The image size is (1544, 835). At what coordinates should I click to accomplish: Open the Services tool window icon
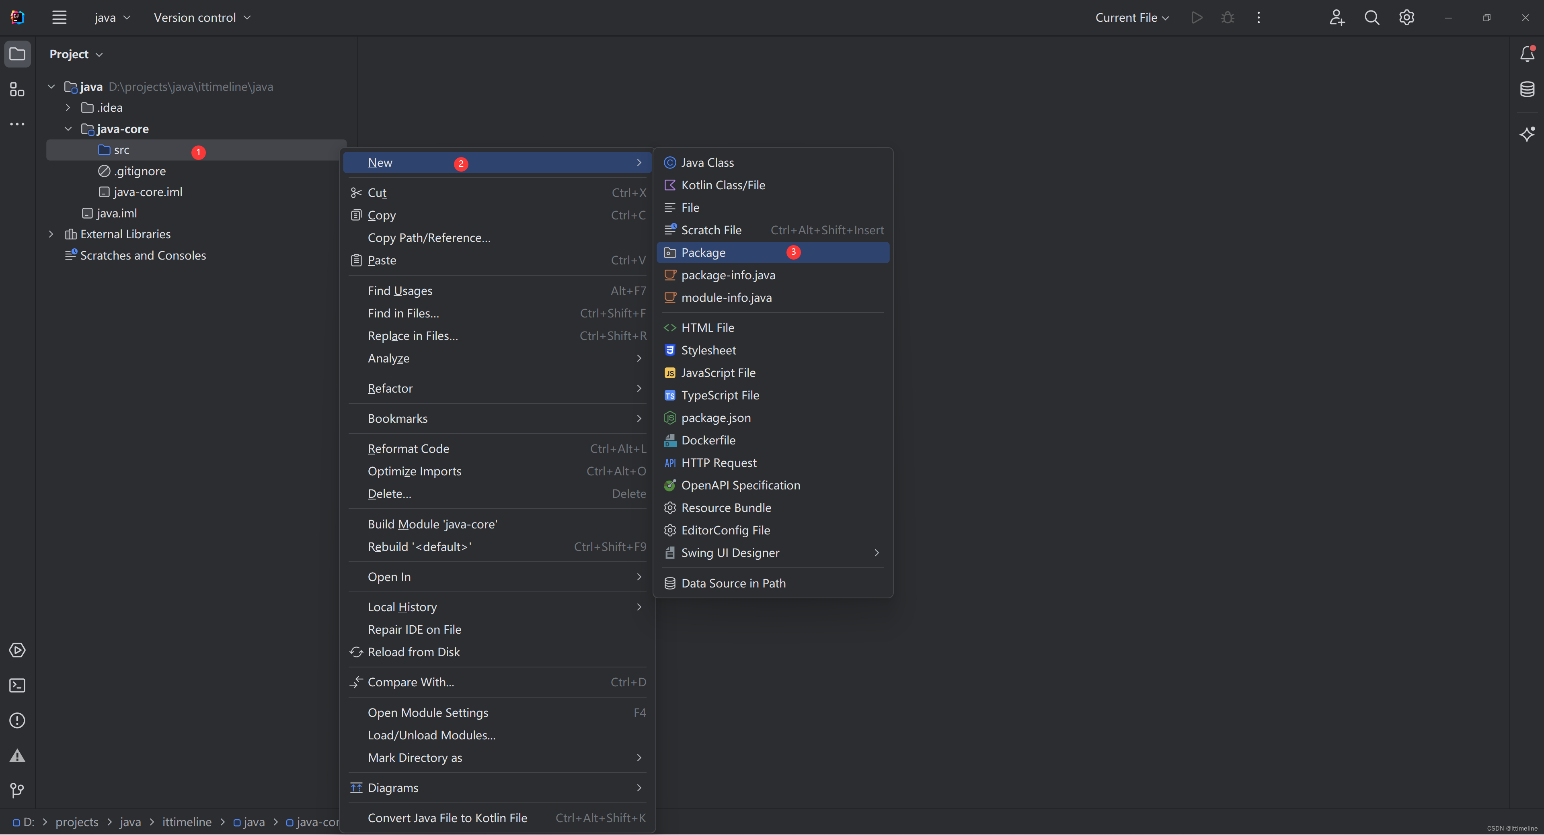pos(17,650)
